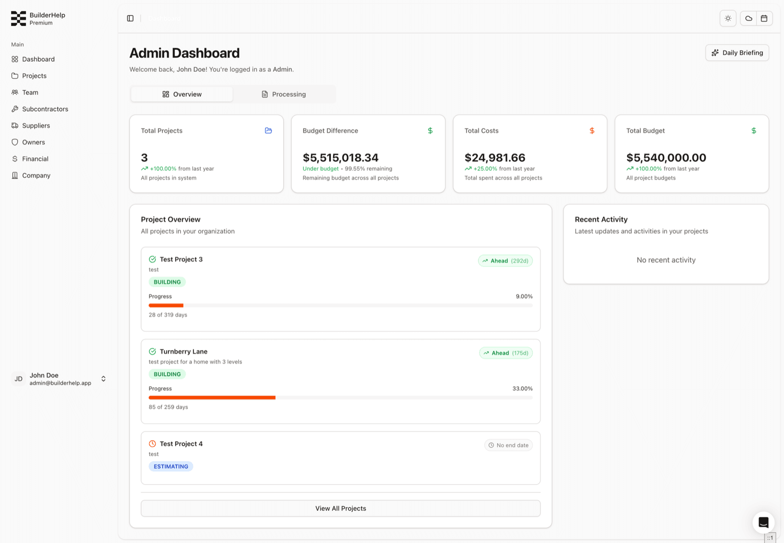
Task: Click the Total Projects count 3
Action: (144, 158)
